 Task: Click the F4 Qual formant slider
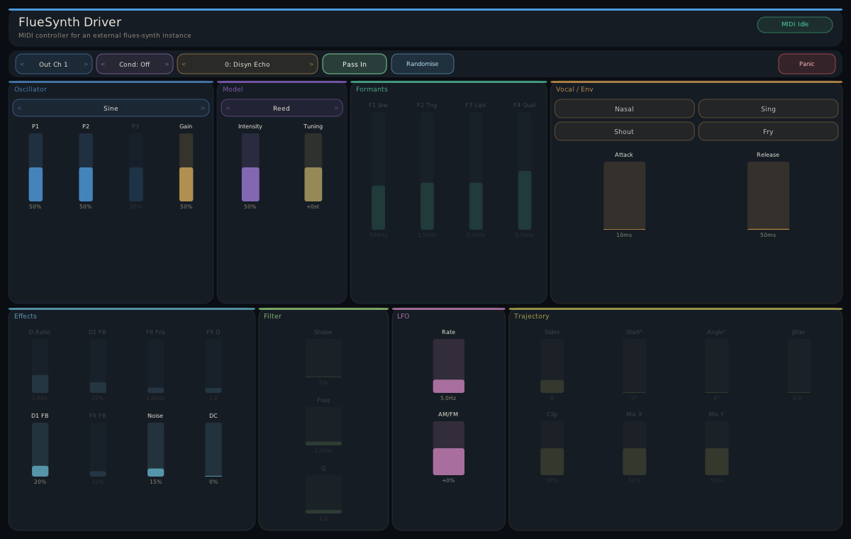[x=525, y=170]
